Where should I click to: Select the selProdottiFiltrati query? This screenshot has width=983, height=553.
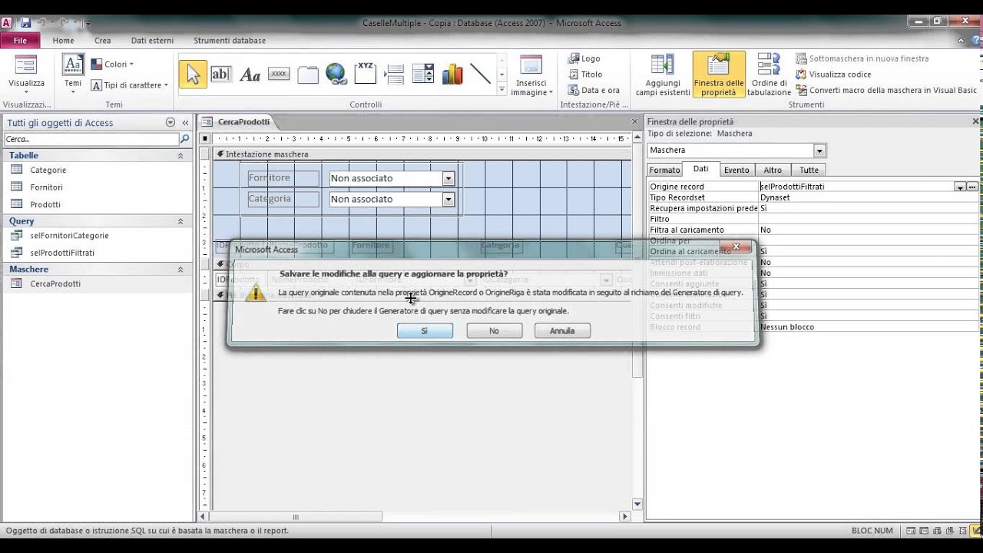[x=62, y=252]
